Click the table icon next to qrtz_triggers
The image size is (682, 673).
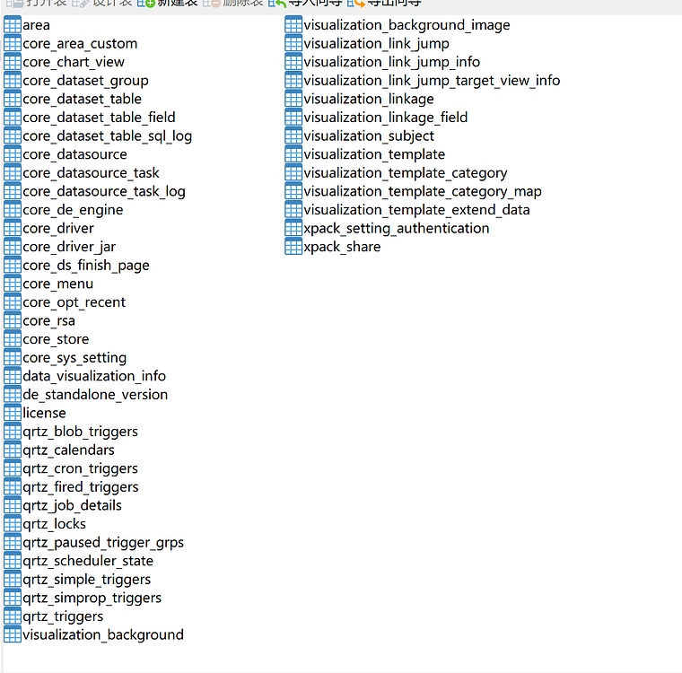(13, 616)
